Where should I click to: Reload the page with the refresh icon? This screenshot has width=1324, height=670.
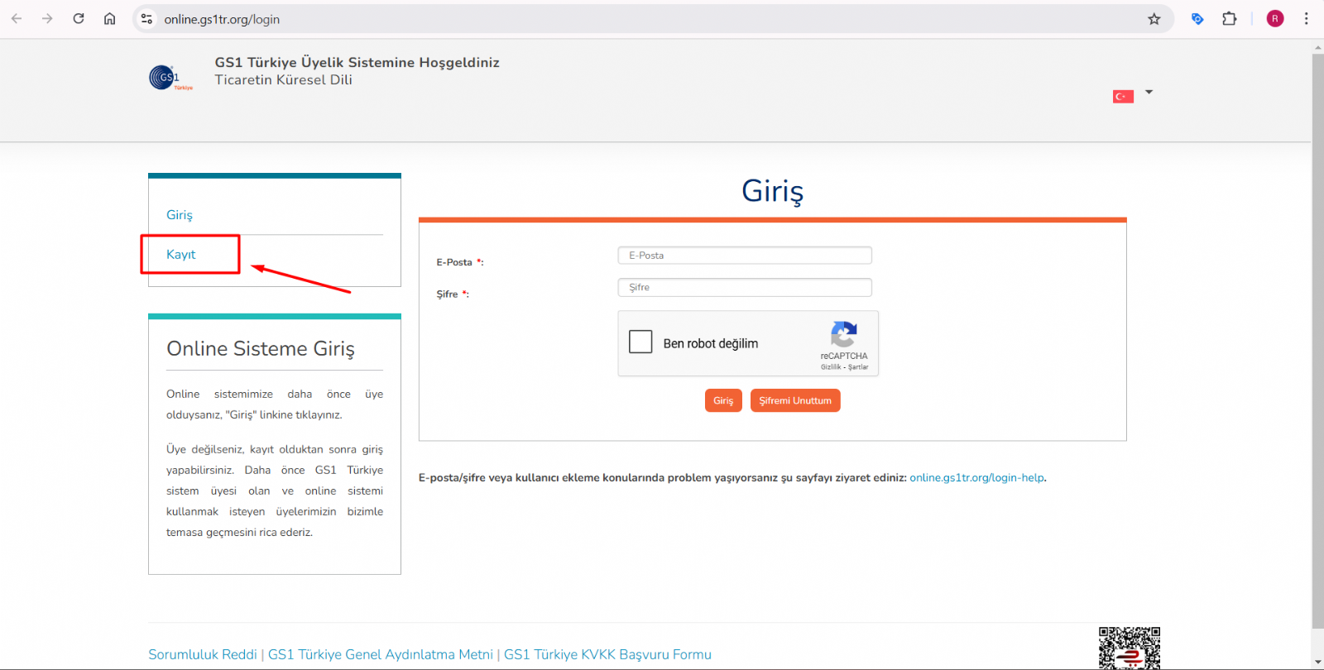coord(79,19)
